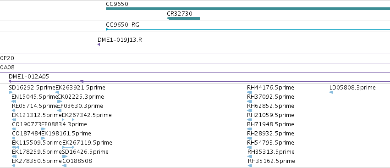Open the DME1-019J13.R label
Screen dimensions: 390x168
tap(120, 40)
